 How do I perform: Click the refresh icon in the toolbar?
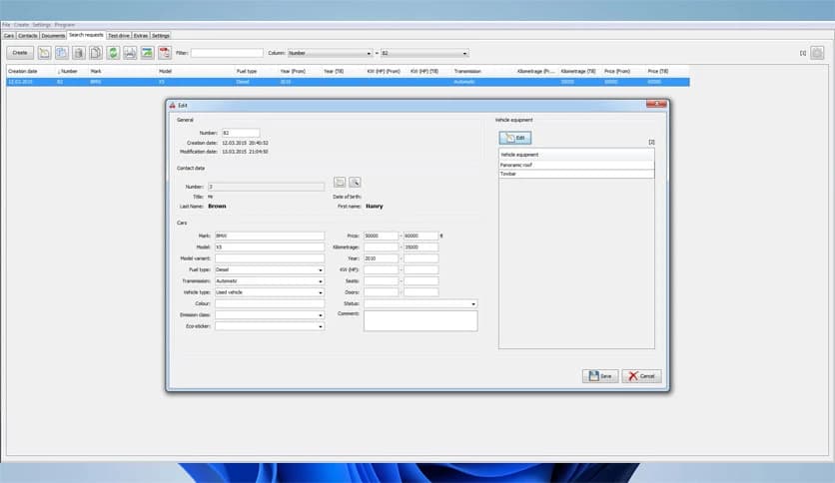click(x=113, y=53)
